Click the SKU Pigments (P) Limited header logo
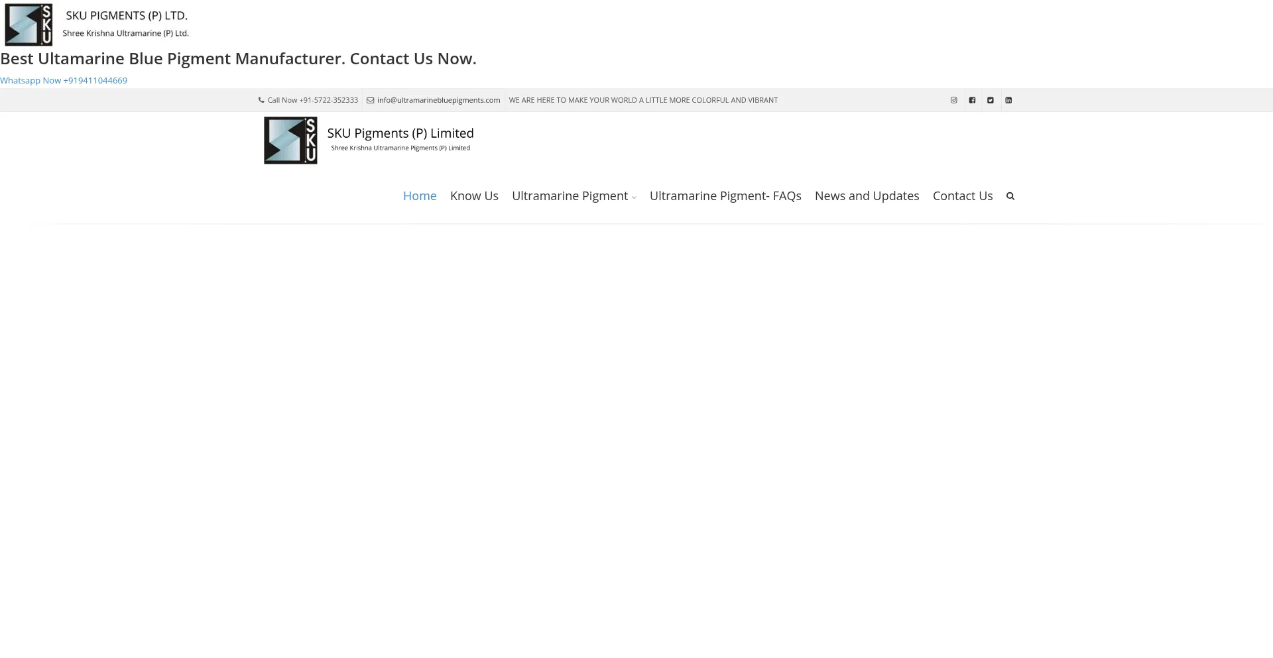This screenshot has height=658, width=1273. pyautogui.click(x=369, y=140)
